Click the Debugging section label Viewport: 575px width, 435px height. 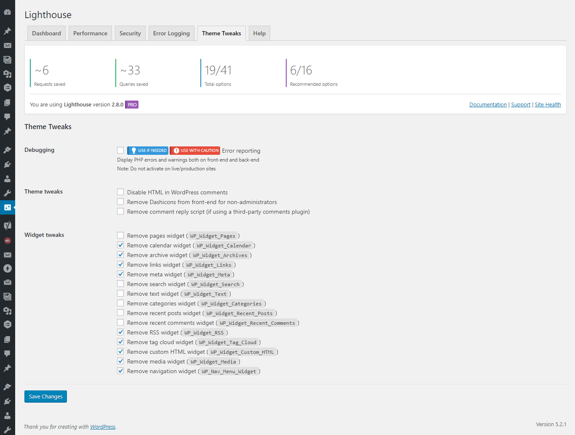(39, 150)
